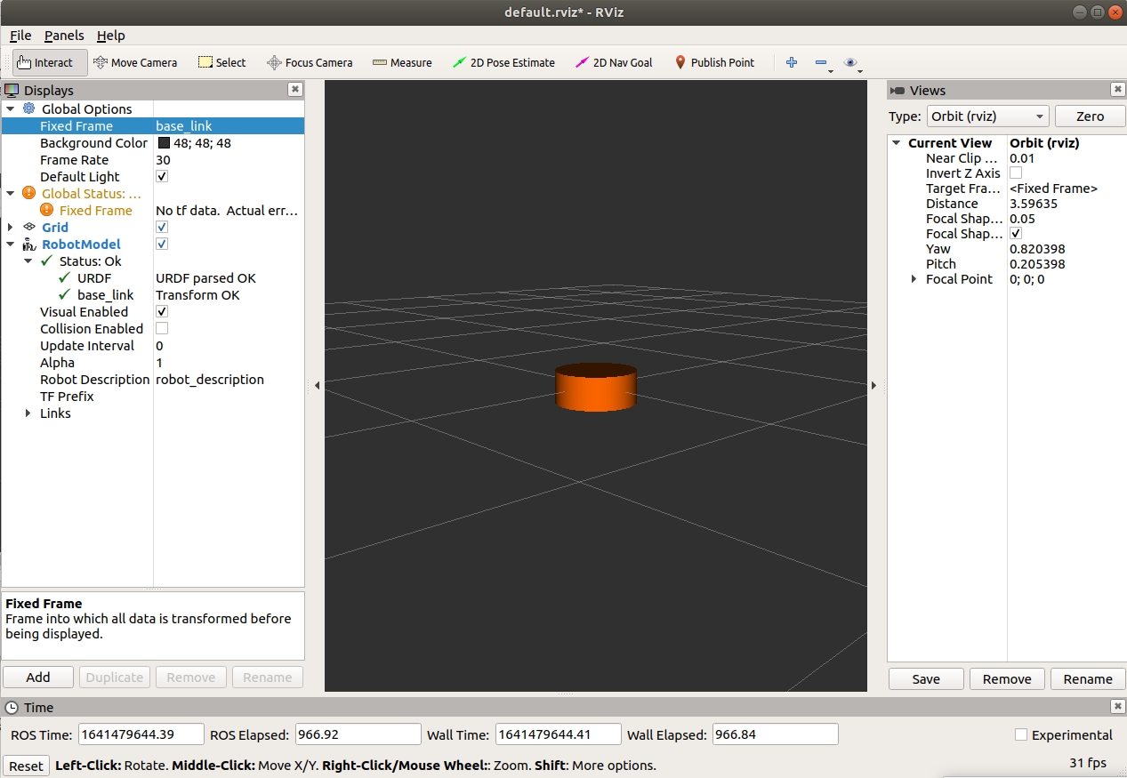Click the Distance value 3.59635

click(x=1034, y=204)
